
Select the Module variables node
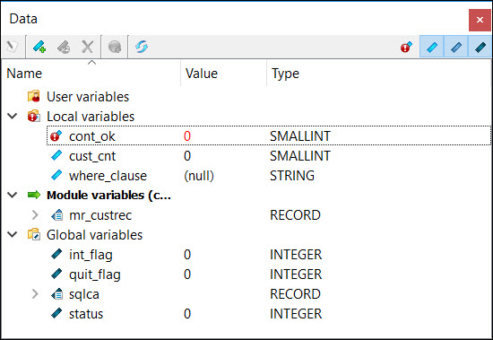tap(108, 196)
